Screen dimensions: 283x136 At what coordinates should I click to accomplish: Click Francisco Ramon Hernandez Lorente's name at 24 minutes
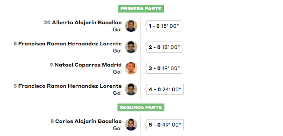click(x=70, y=86)
